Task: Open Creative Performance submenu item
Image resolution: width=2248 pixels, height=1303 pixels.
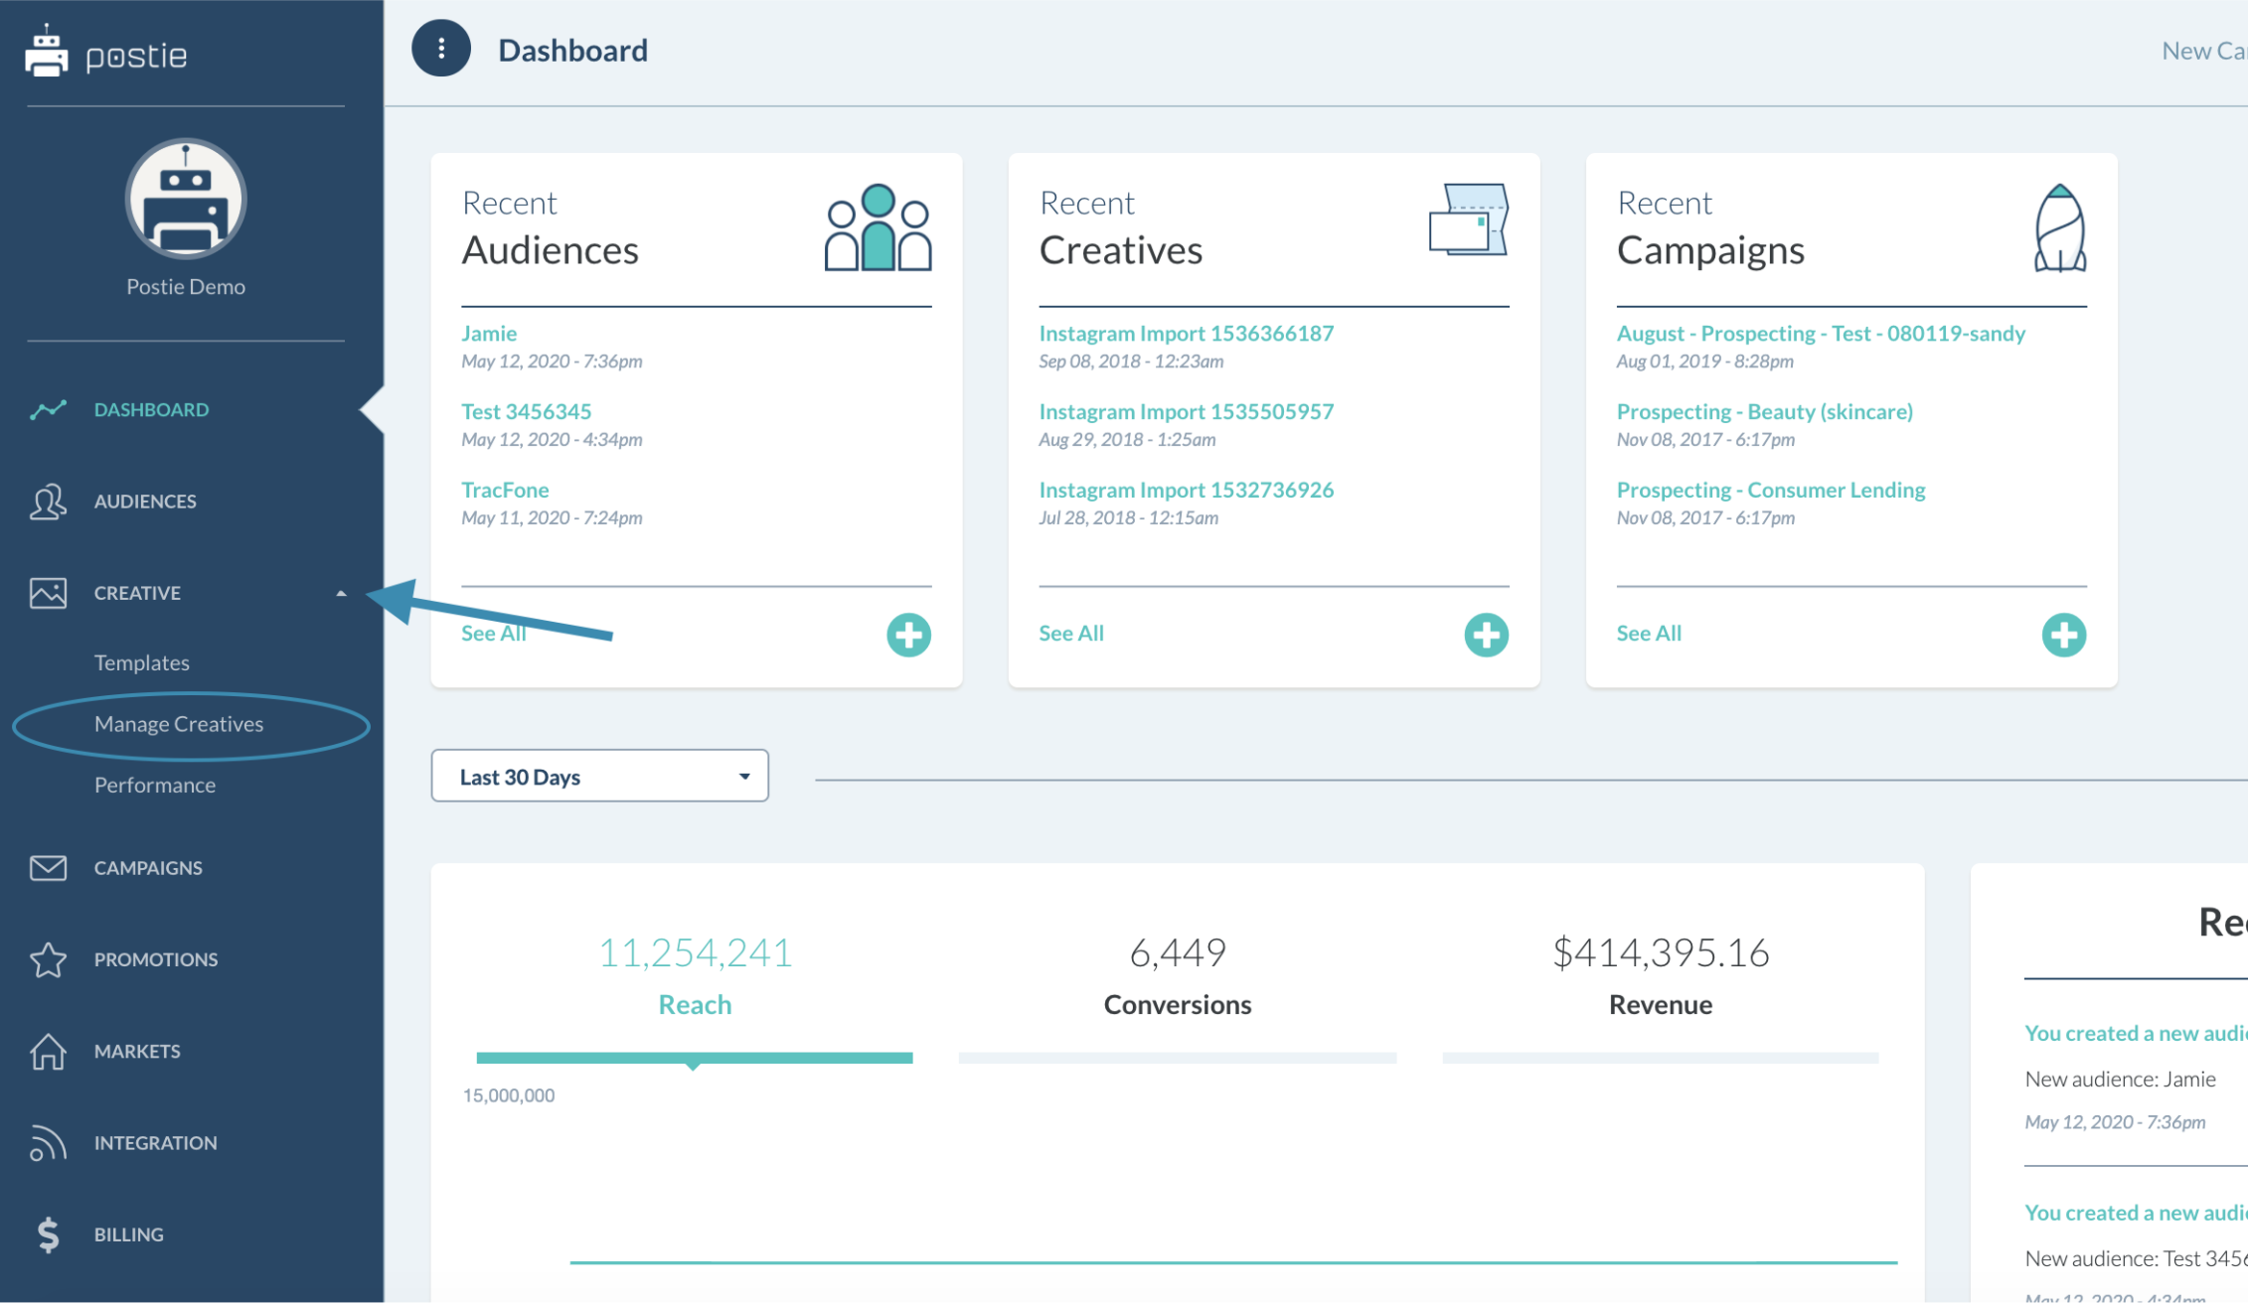Action: pos(155,785)
